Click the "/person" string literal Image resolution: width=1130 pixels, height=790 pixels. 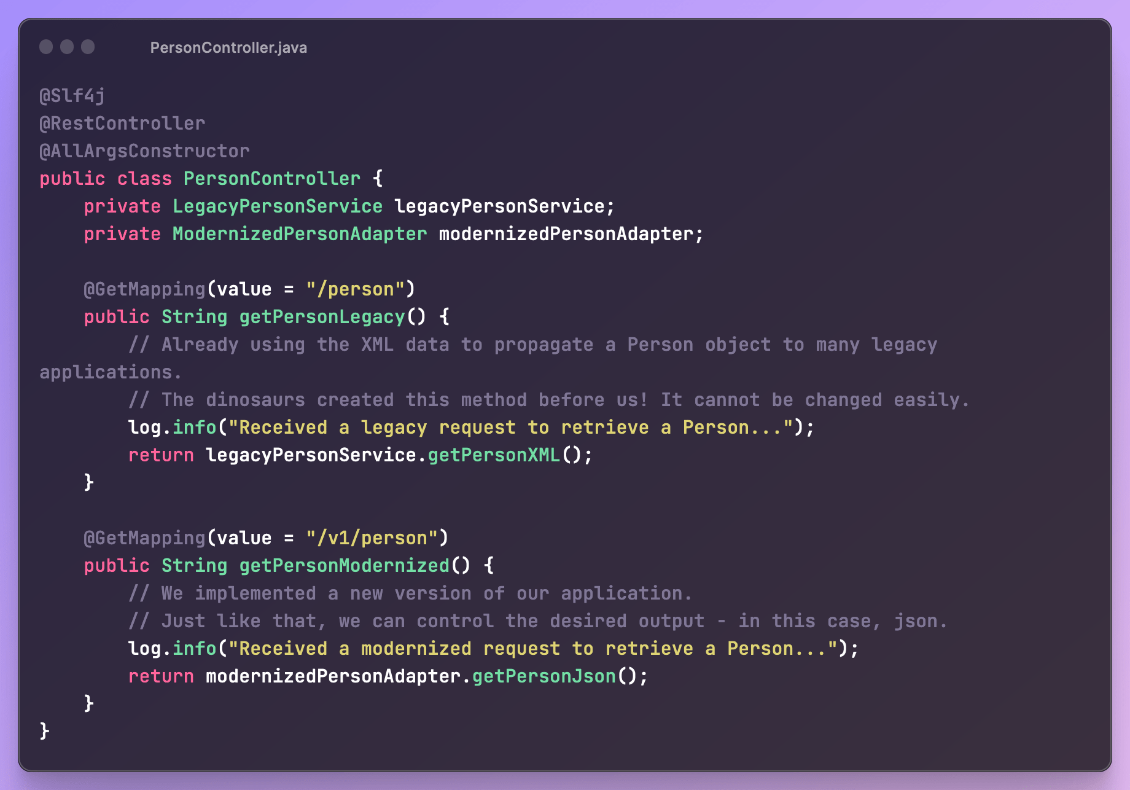tap(355, 289)
